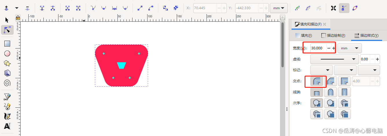Toggle show clipping path editing
Image resolution: width=387 pixels, height=136 pixels.
(297, 8)
